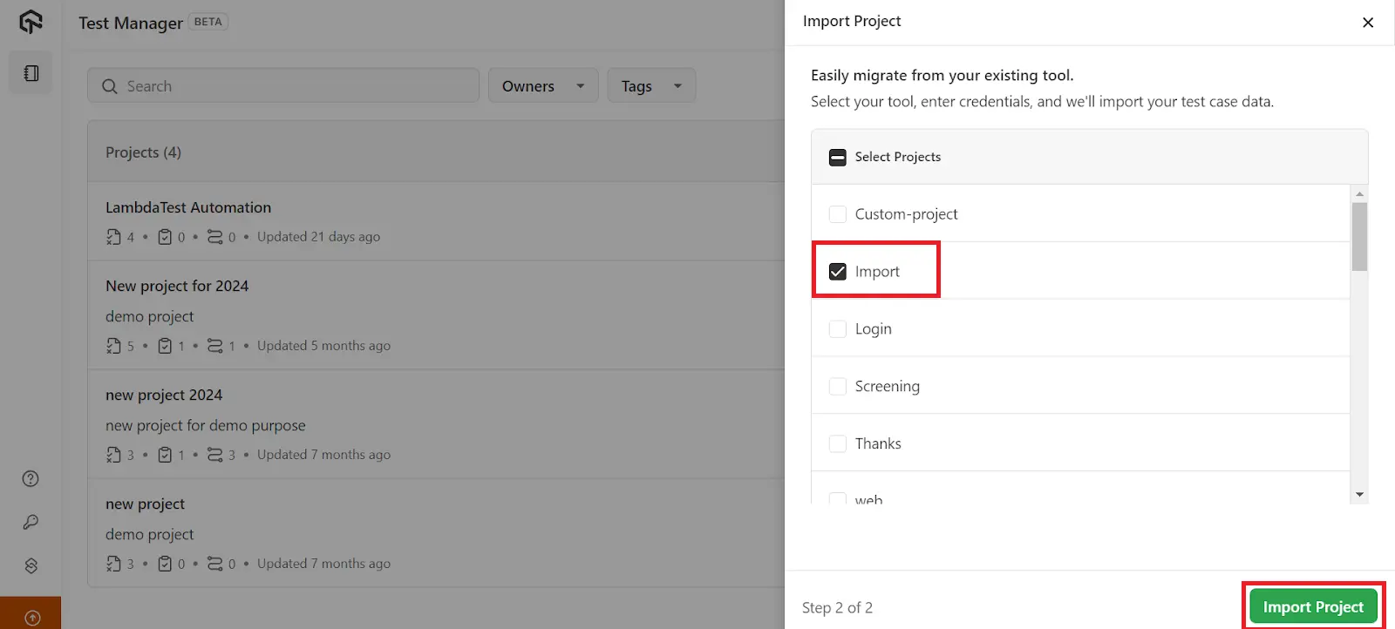This screenshot has height=629, width=1395.
Task: Enable the Login project checkbox
Action: coord(838,329)
